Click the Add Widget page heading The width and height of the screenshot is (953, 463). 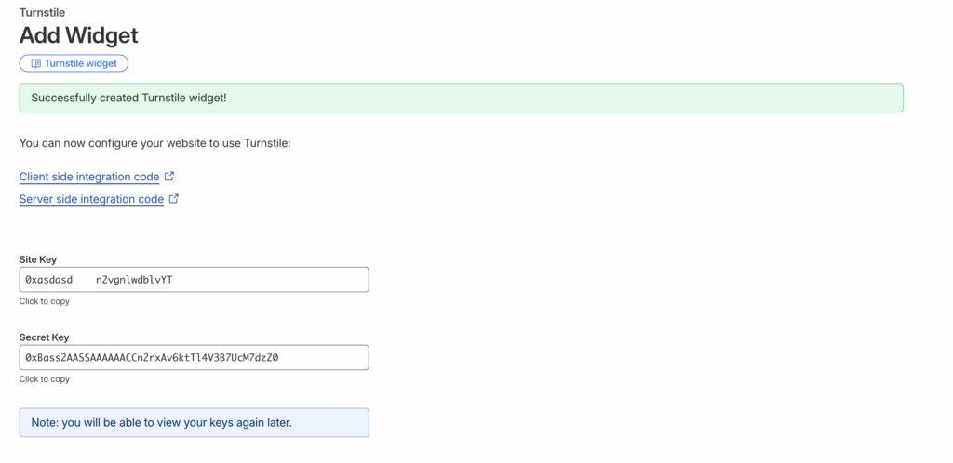[78, 35]
